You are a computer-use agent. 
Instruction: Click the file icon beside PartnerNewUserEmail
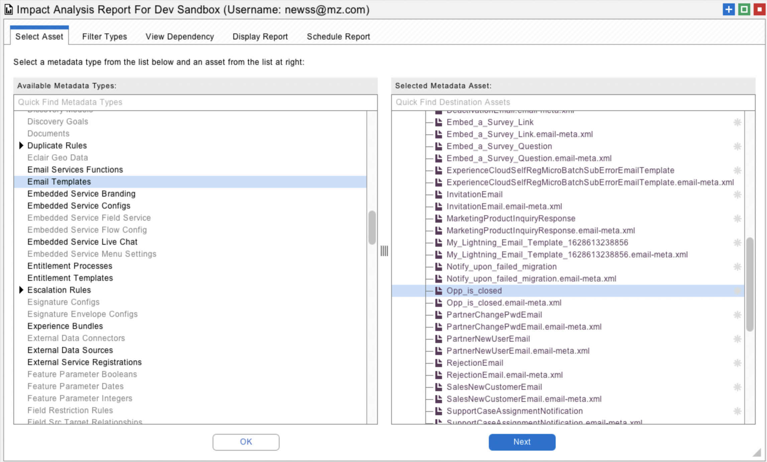point(439,339)
